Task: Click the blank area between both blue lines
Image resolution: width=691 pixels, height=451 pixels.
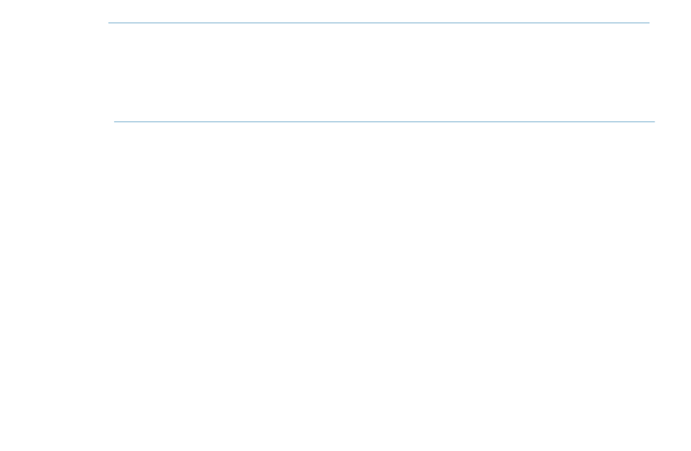Action: [x=382, y=72]
